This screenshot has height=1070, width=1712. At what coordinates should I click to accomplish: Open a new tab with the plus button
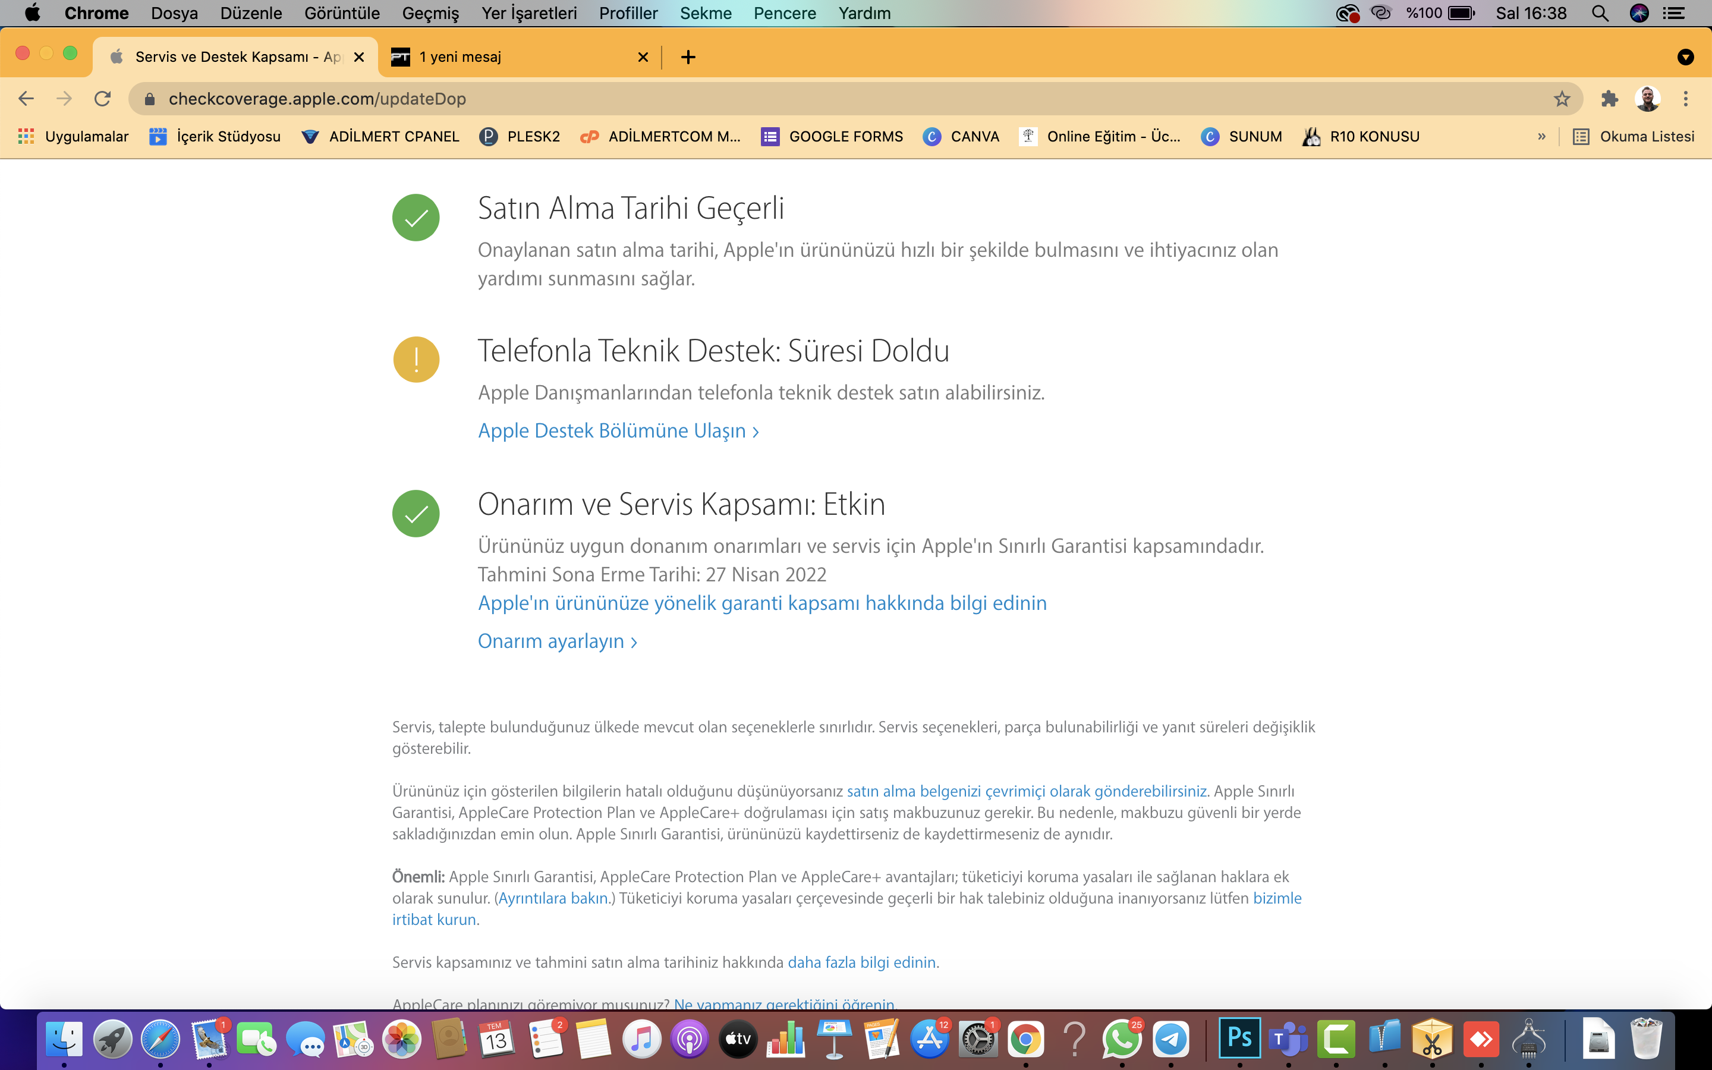tap(688, 56)
